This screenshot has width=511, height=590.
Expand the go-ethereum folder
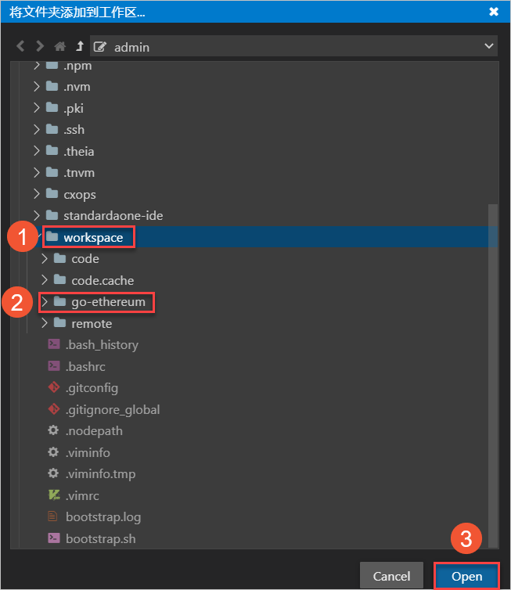(44, 302)
